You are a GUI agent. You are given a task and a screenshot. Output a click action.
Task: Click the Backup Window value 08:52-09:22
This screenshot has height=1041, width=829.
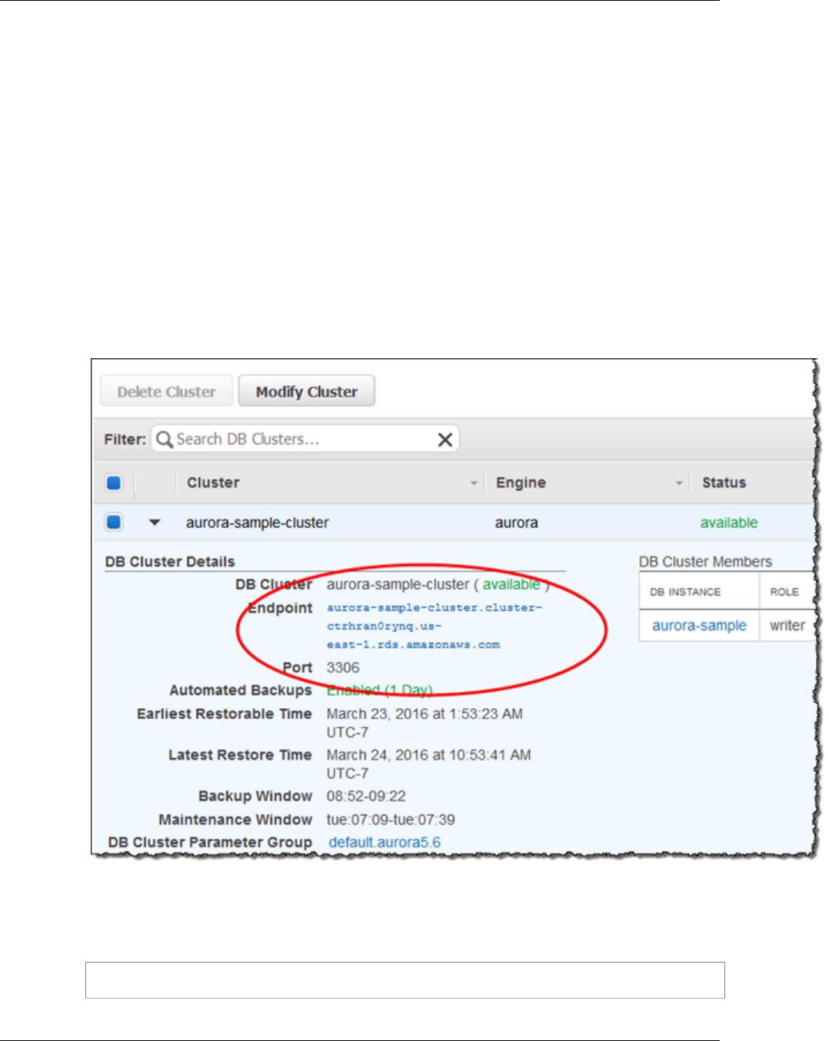point(366,796)
